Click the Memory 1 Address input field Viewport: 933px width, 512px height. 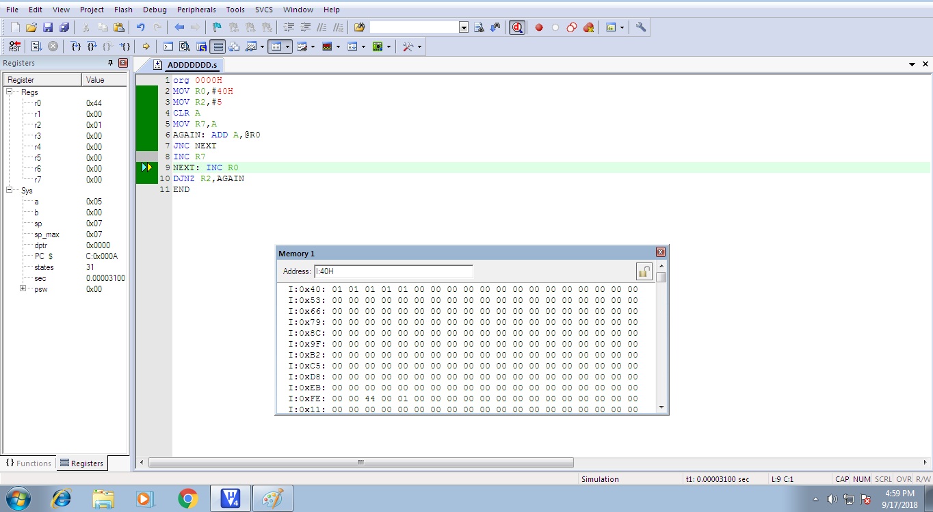pyautogui.click(x=393, y=271)
